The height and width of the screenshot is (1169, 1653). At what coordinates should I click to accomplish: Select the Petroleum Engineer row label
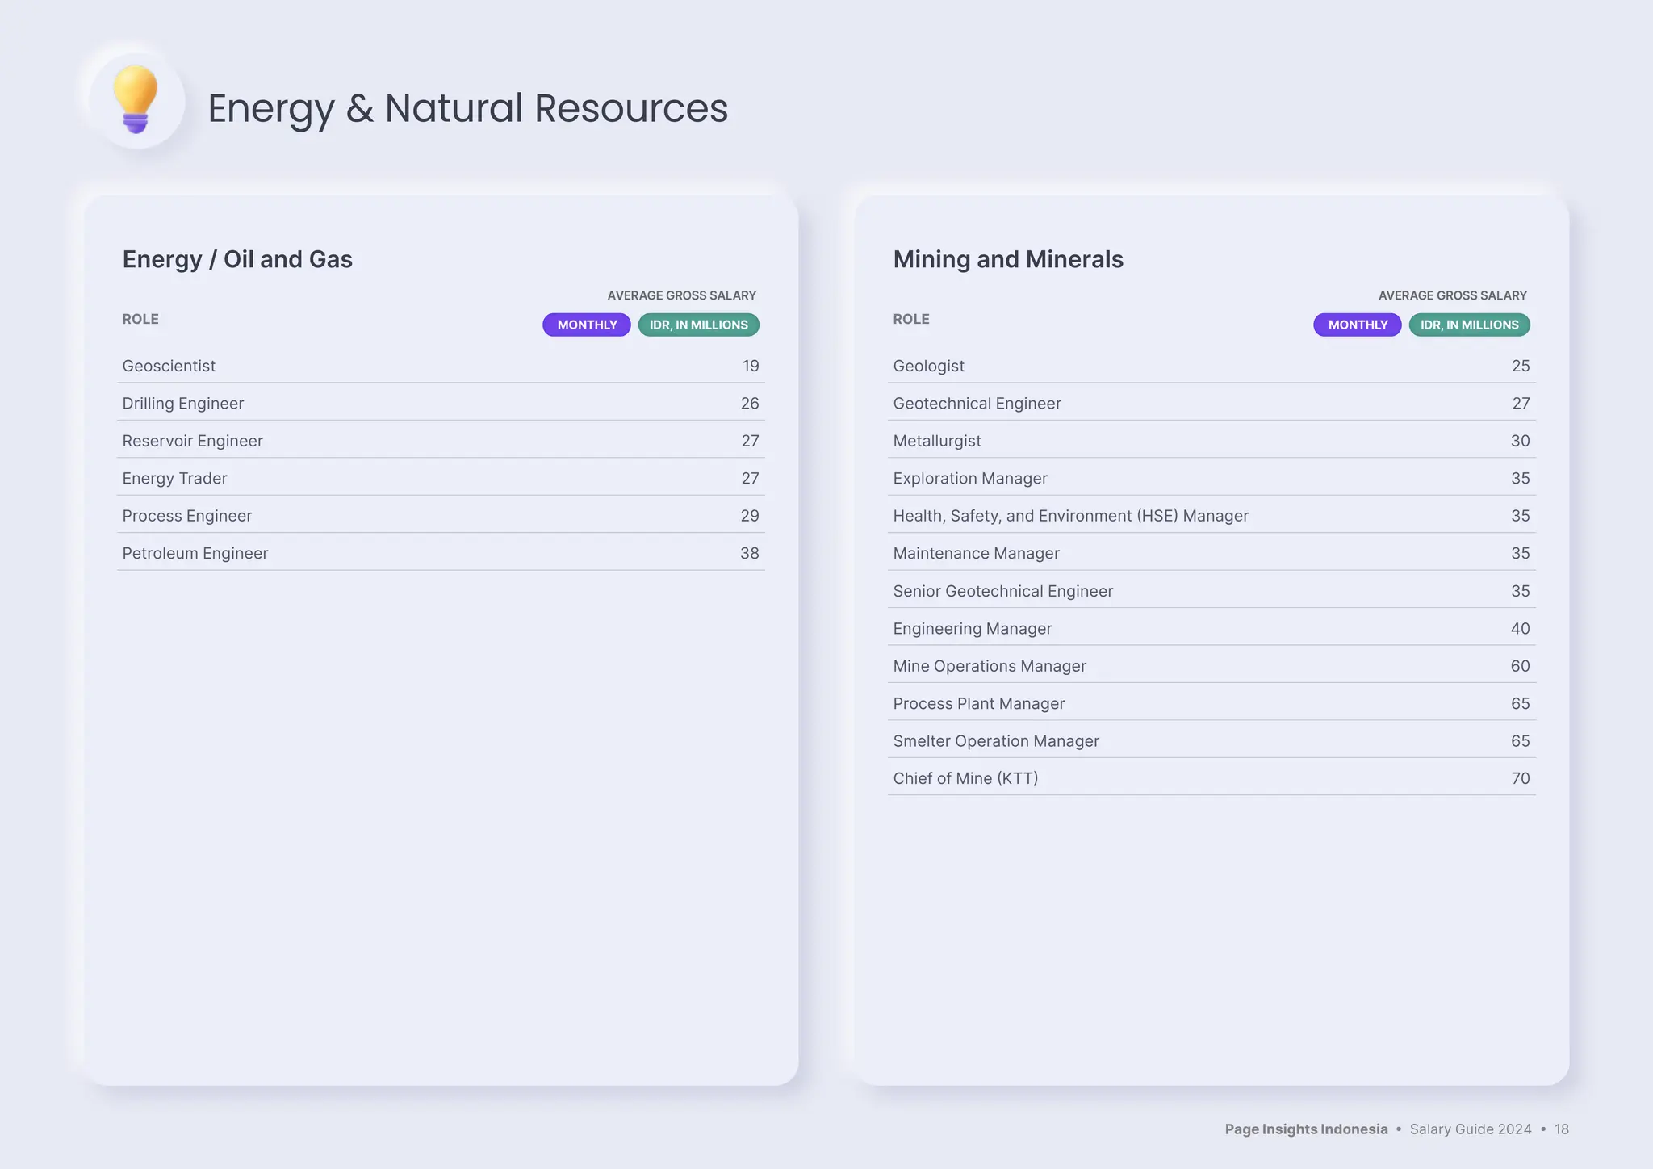click(x=195, y=553)
